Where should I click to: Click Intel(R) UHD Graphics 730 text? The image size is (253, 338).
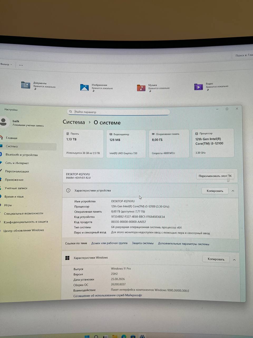pos(123,153)
